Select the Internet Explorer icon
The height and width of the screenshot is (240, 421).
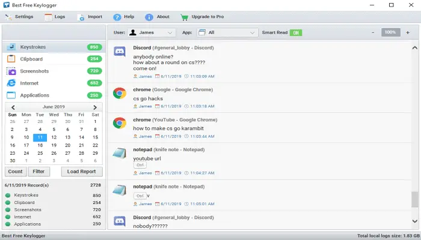[x=11, y=83]
